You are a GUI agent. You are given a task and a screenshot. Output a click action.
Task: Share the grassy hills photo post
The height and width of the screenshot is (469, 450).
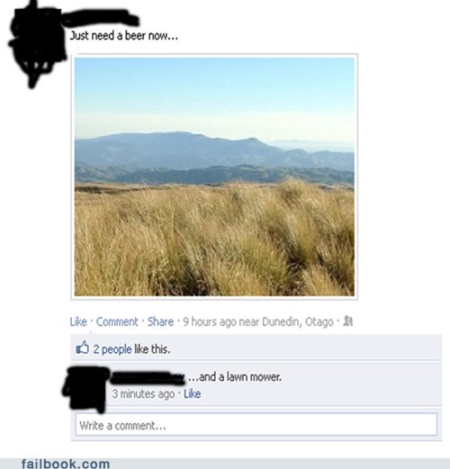[x=160, y=321]
